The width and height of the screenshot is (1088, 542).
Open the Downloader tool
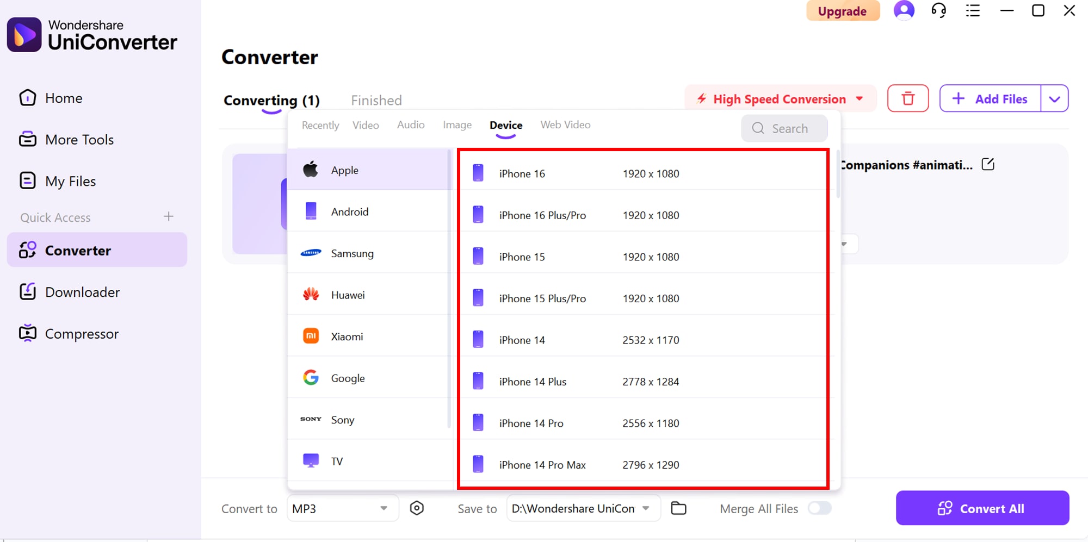coord(69,292)
